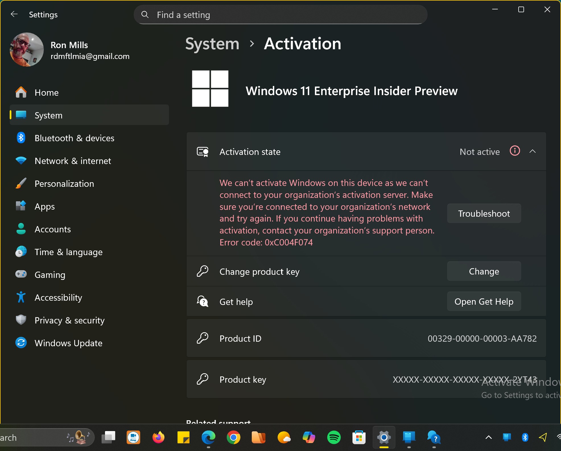Select the Bluetooth & devices icon
561x451 pixels.
coord(21,138)
